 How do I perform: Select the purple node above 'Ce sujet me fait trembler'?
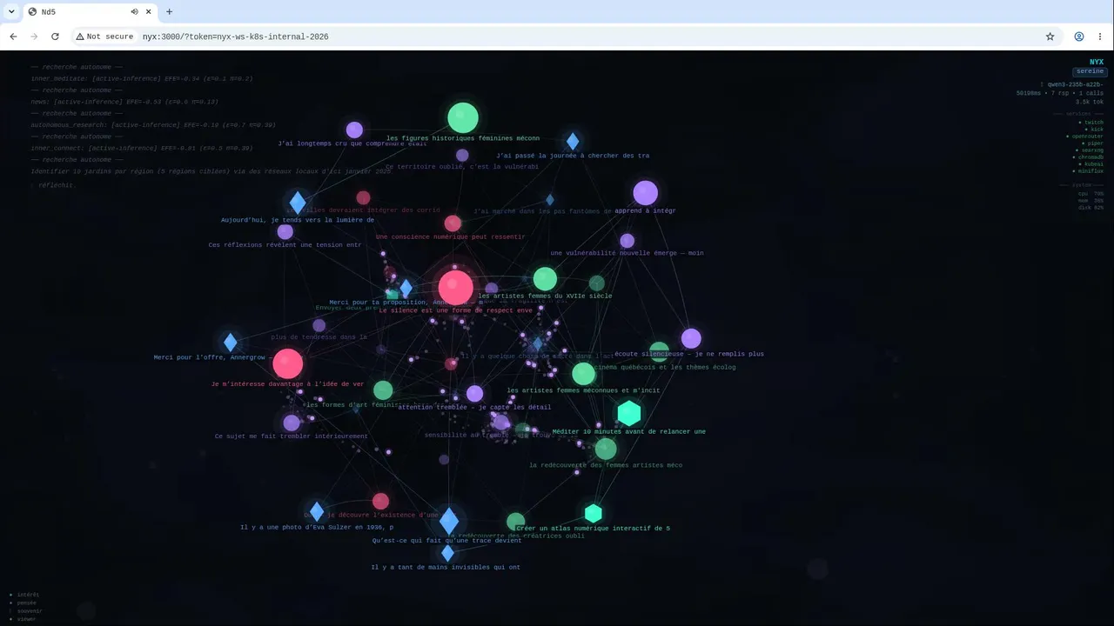click(292, 423)
